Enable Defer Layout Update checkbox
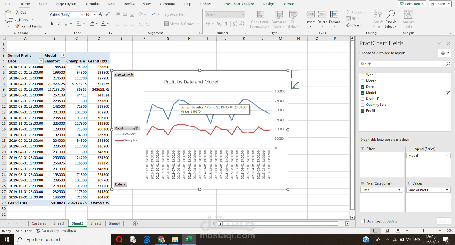 click(363, 221)
